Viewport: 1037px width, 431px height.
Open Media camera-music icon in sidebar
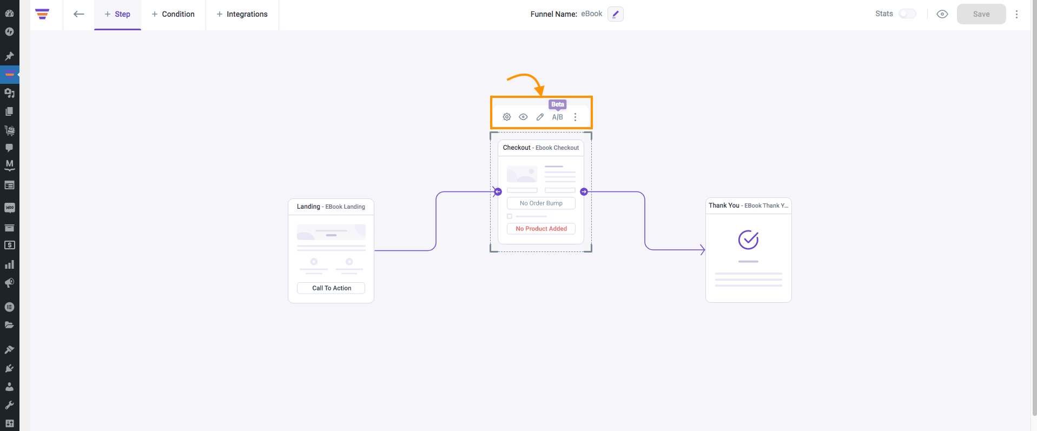[x=9, y=93]
